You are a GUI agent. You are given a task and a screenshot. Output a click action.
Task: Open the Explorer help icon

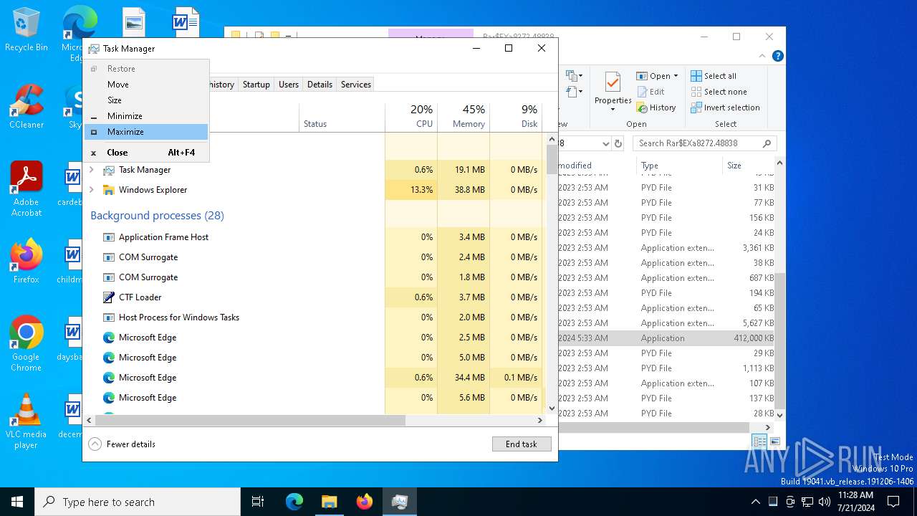[777, 56]
